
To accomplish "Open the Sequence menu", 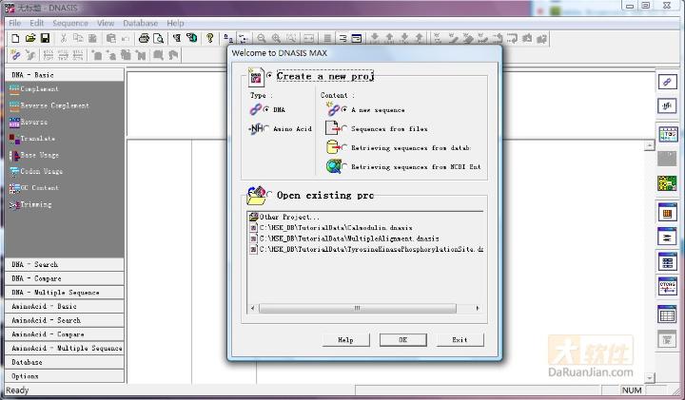I will pyautogui.click(x=70, y=23).
